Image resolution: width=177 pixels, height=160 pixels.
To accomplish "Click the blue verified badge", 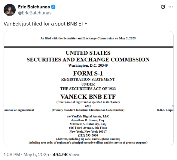I will tap(53, 7).
